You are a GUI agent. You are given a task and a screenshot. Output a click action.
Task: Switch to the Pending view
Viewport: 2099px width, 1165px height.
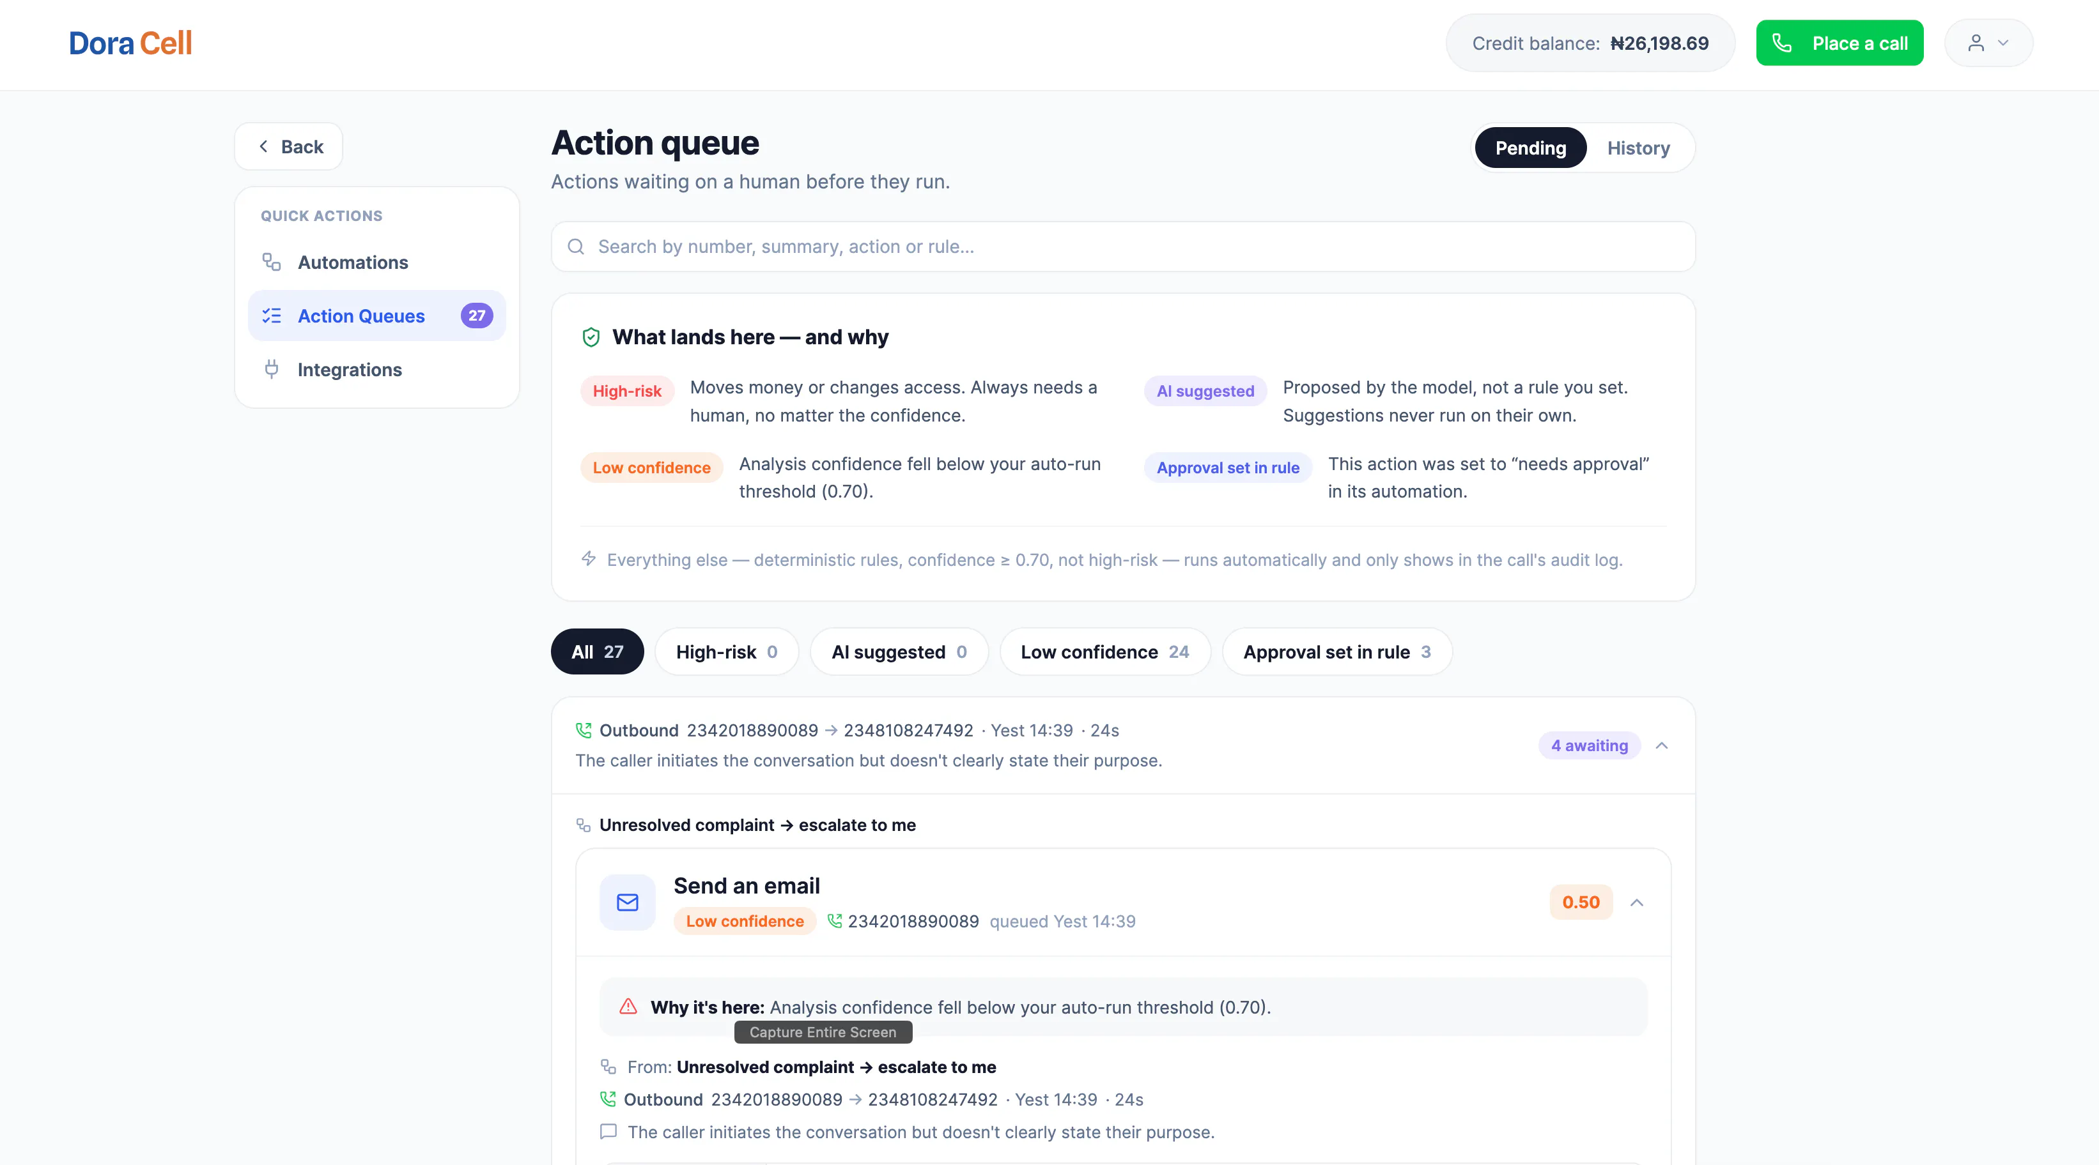tap(1530, 148)
